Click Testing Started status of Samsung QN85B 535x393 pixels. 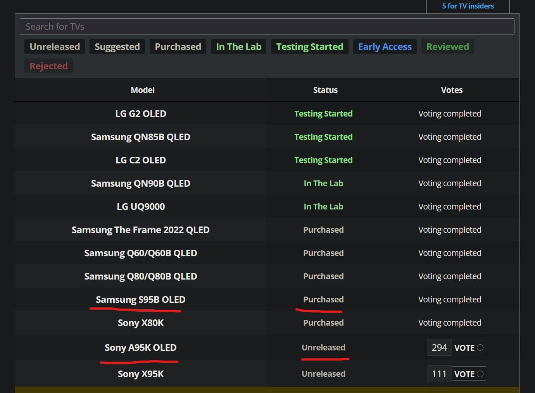point(323,137)
